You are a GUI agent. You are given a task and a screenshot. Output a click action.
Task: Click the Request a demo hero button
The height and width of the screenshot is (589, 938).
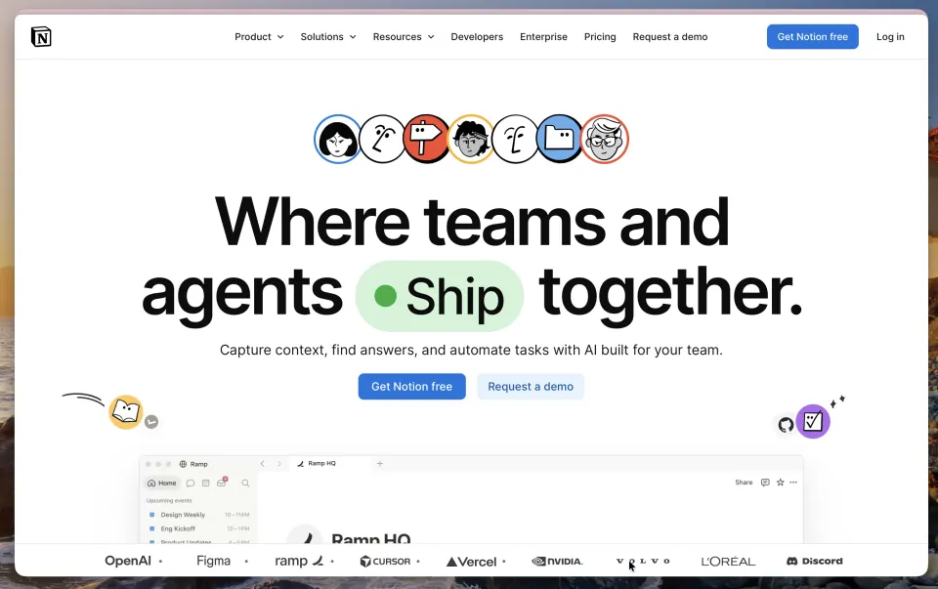(531, 386)
